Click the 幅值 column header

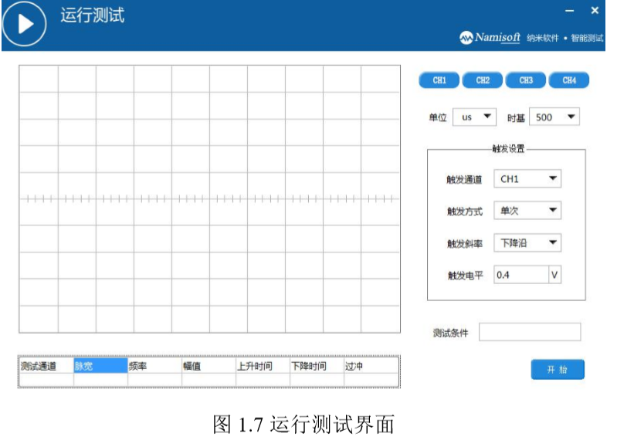point(208,366)
